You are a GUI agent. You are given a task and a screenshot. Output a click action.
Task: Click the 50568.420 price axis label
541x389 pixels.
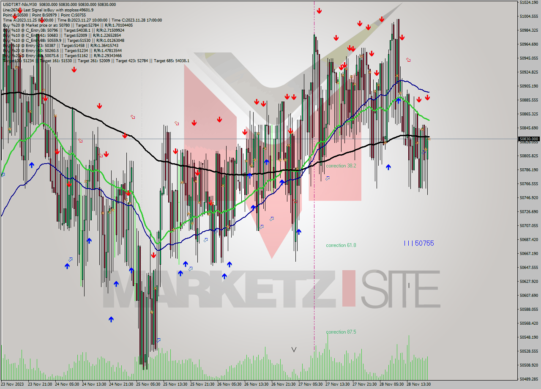(x=529, y=323)
